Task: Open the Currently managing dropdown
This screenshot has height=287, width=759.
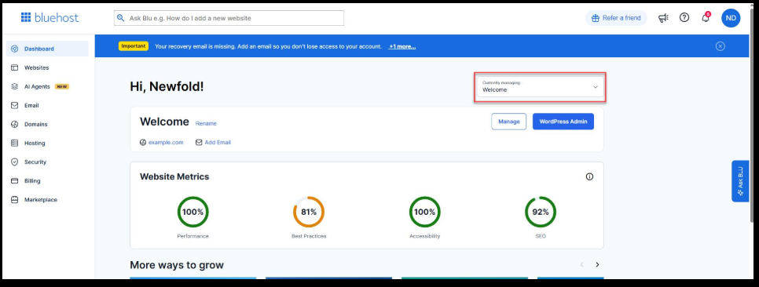Action: (540, 87)
